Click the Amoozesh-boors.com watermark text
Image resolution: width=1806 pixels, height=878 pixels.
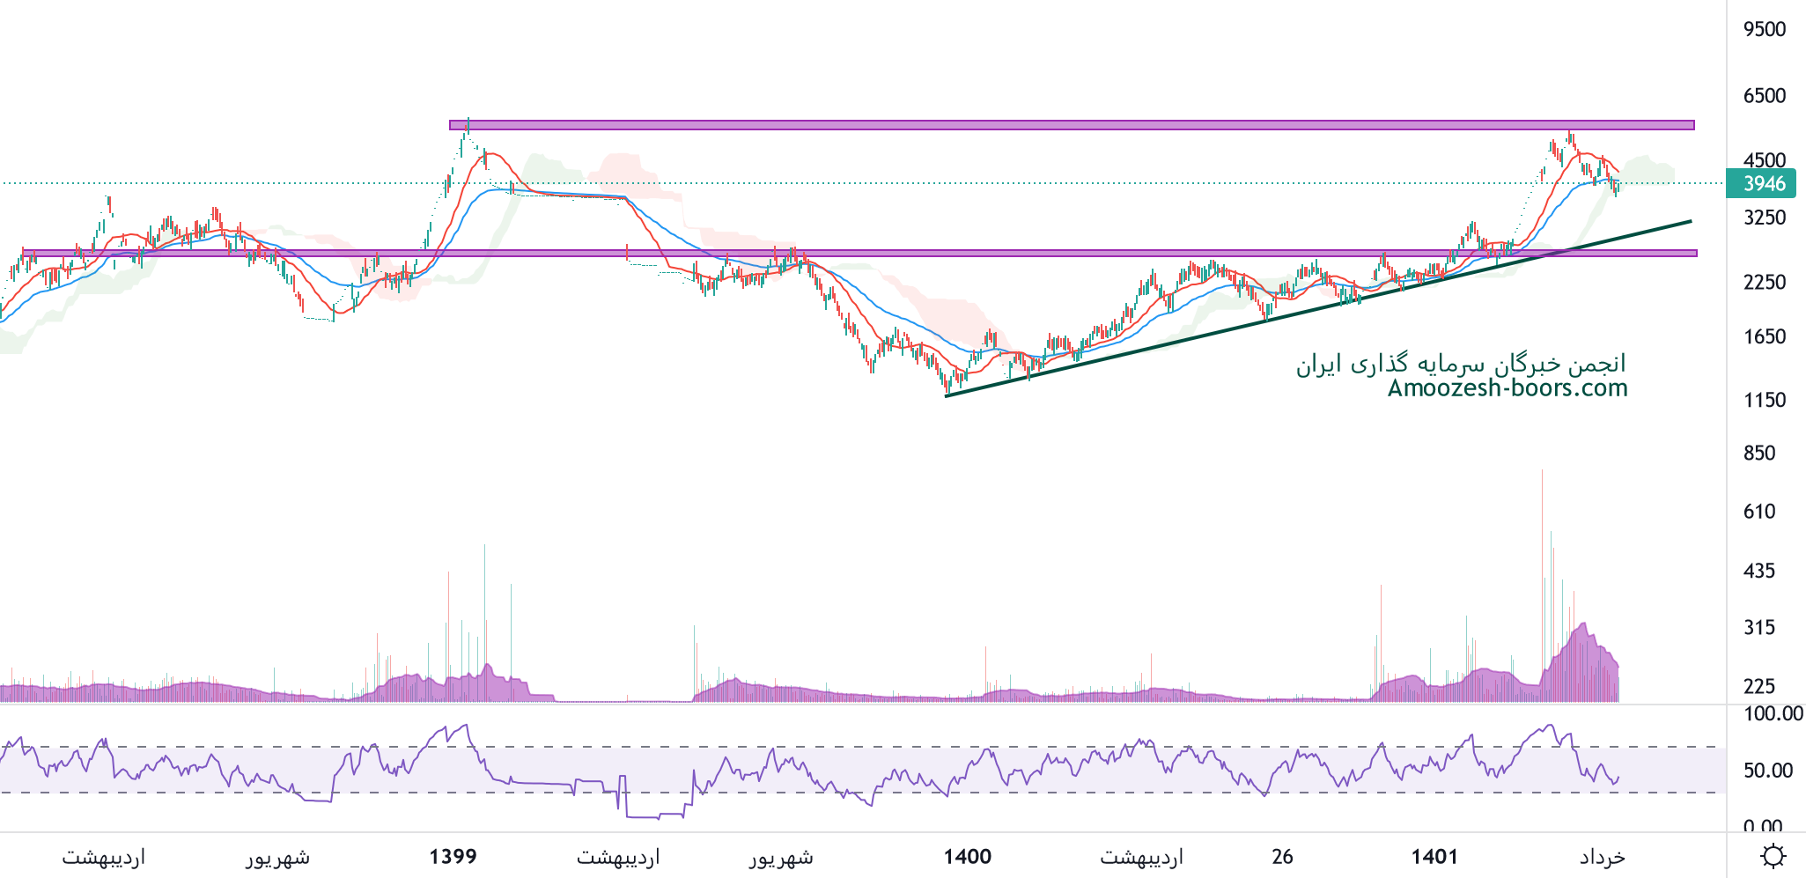click(x=1507, y=388)
